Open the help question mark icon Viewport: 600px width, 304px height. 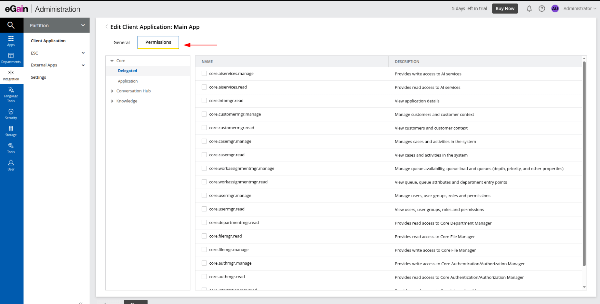(541, 9)
